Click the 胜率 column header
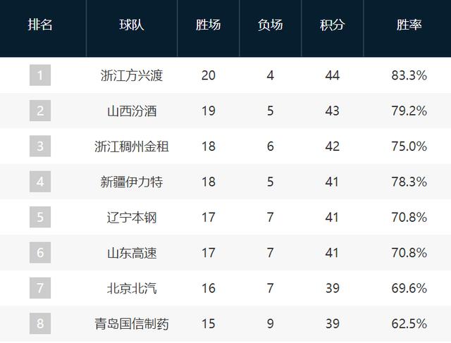 click(409, 25)
